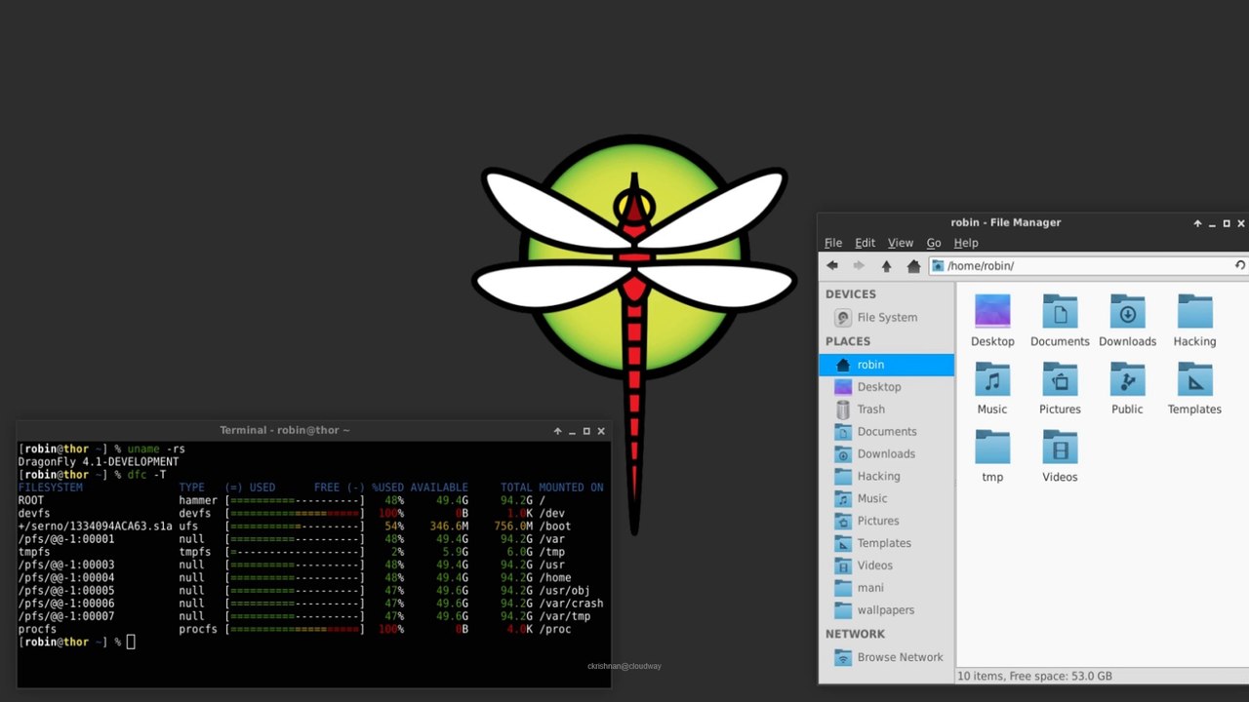Open the Go menu in File Manager

click(x=934, y=243)
